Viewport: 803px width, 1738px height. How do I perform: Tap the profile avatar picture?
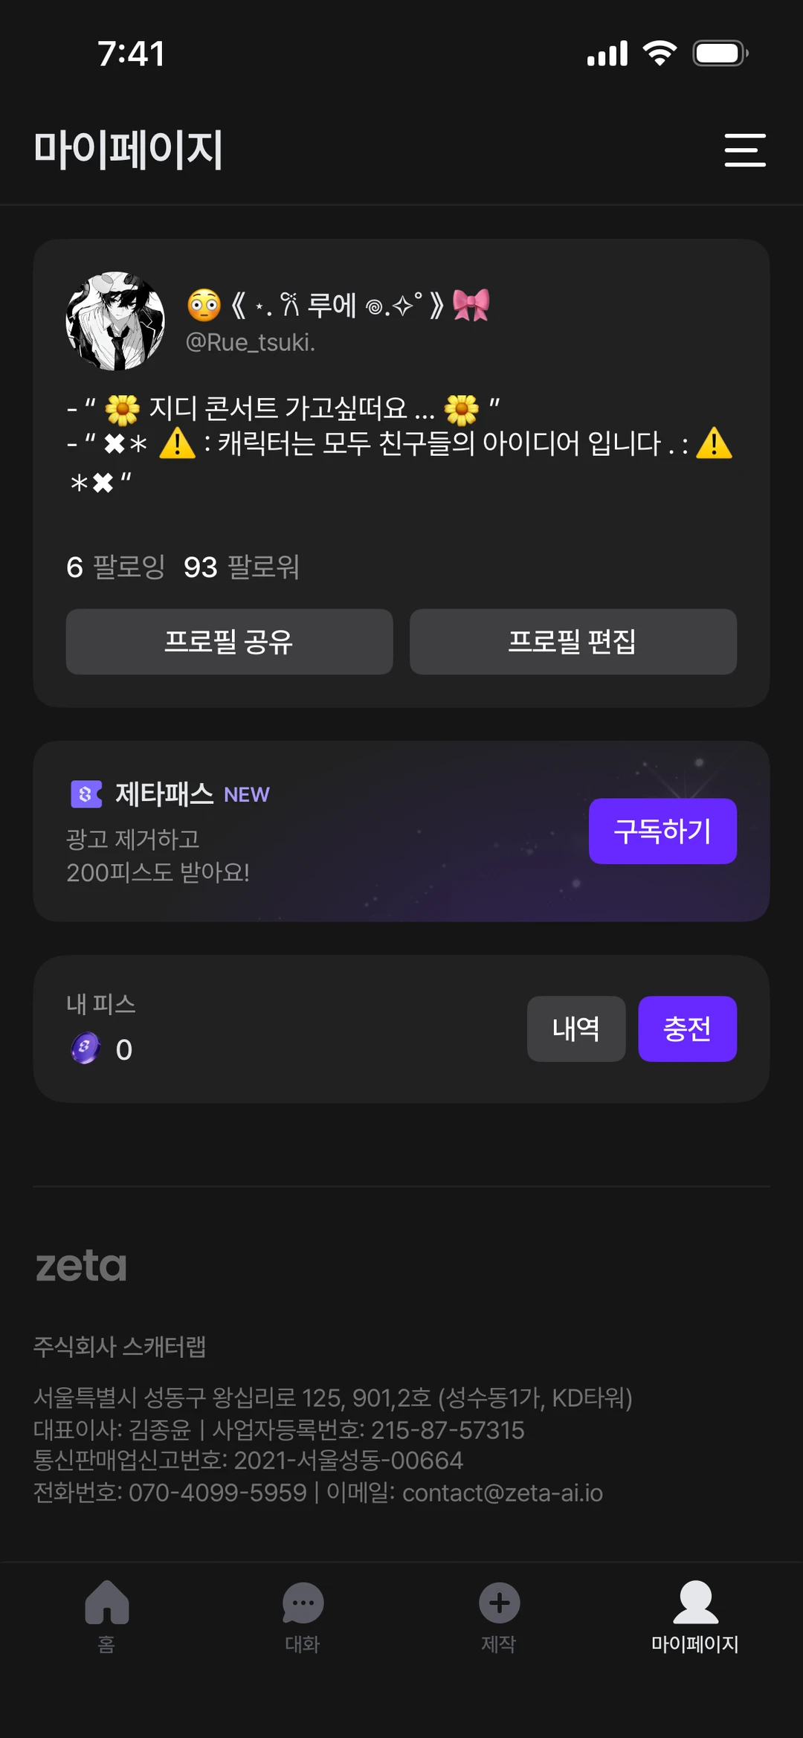point(115,321)
